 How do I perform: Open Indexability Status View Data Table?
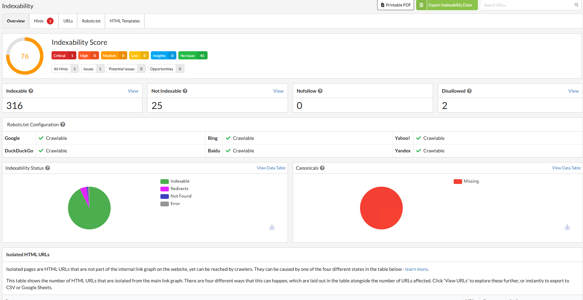271,168
